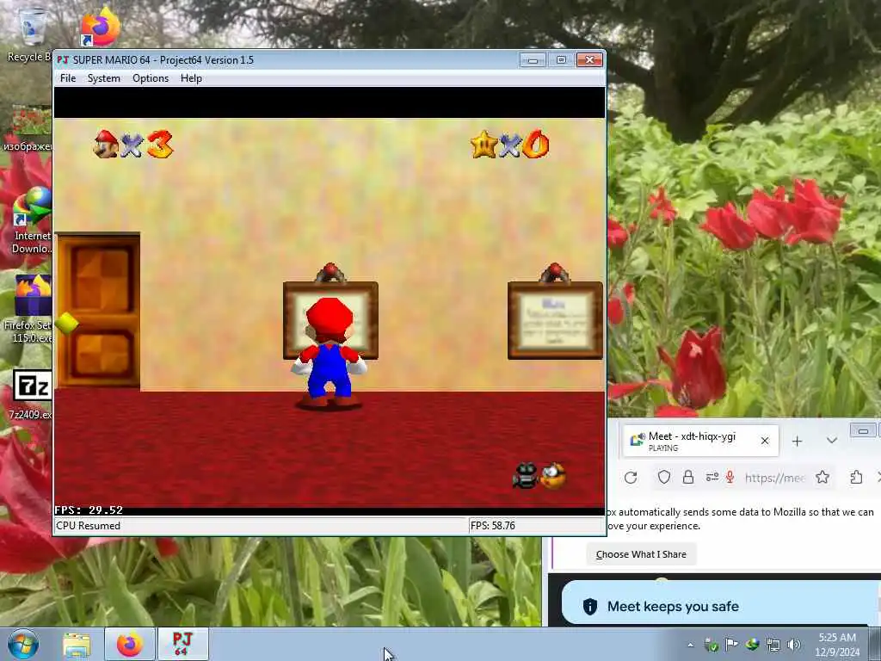Viewport: 881px width, 661px height.
Task: Click the Meet safety shield info icon
Action: (590, 607)
